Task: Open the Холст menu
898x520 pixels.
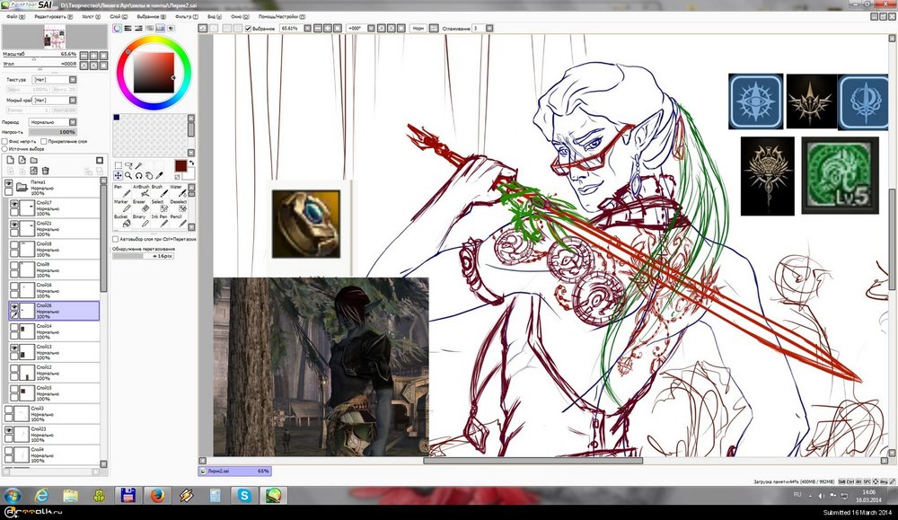Action: [87, 16]
